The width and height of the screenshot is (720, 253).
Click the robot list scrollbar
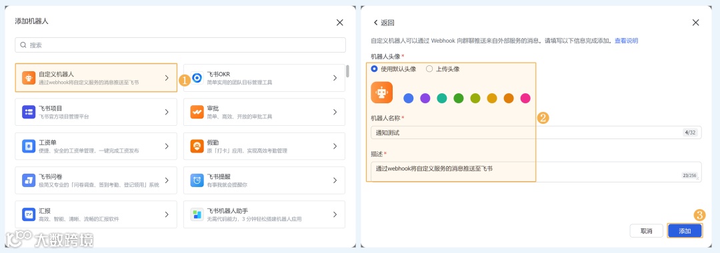(x=347, y=71)
